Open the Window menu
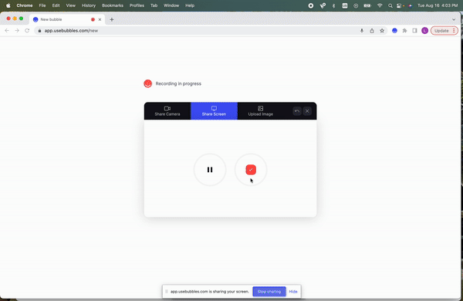463x301 pixels. pos(171,5)
